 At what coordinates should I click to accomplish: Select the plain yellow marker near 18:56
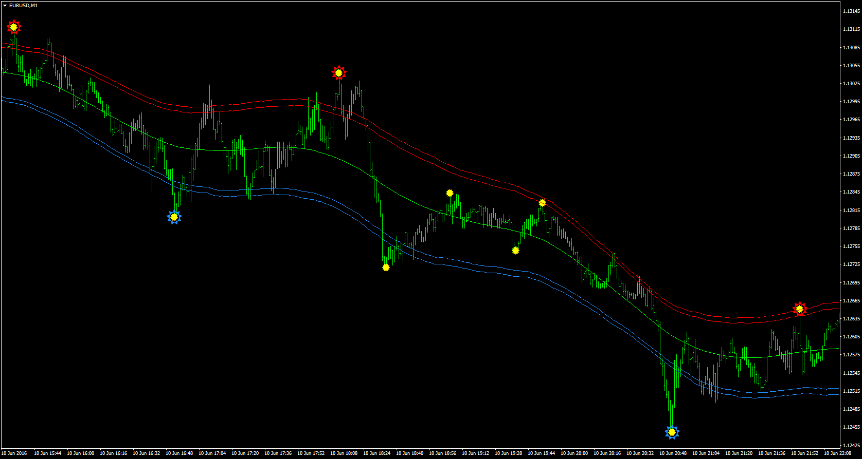[x=450, y=193]
